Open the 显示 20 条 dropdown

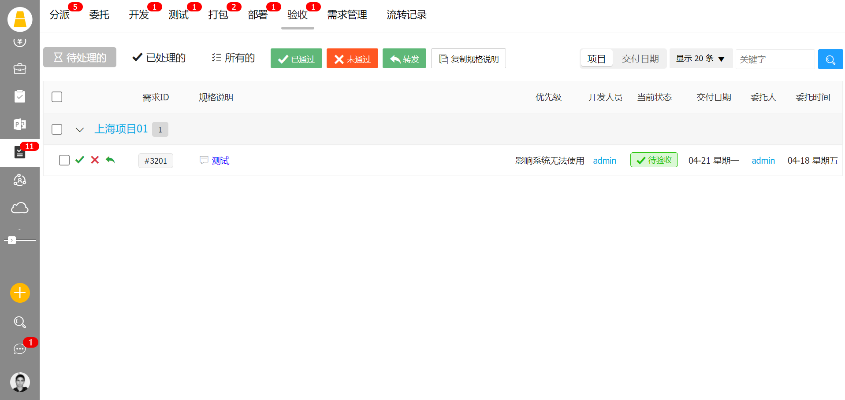click(x=700, y=59)
